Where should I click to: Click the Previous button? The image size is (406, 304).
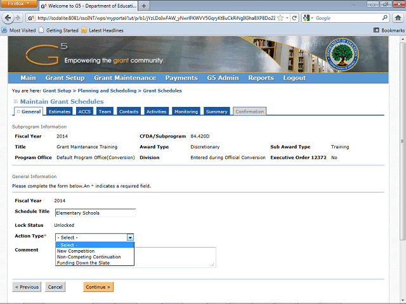coord(27,287)
